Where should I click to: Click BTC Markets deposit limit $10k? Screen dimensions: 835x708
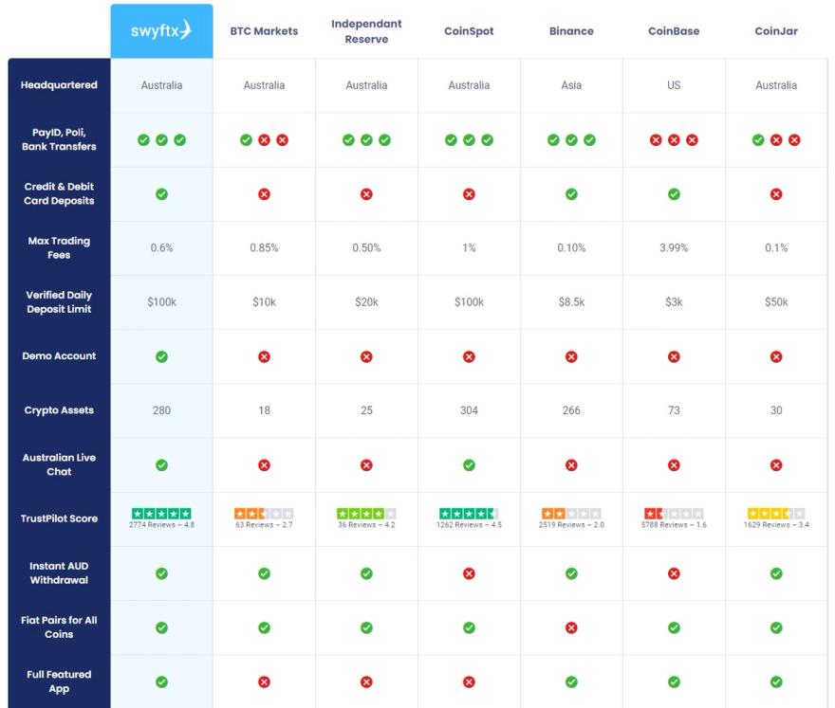point(264,302)
